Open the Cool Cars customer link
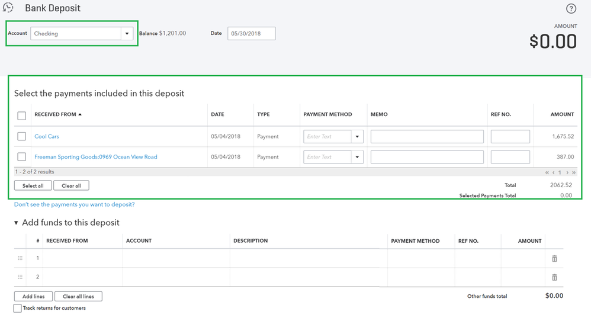Screen dimensions: 591x318 [x=47, y=137]
